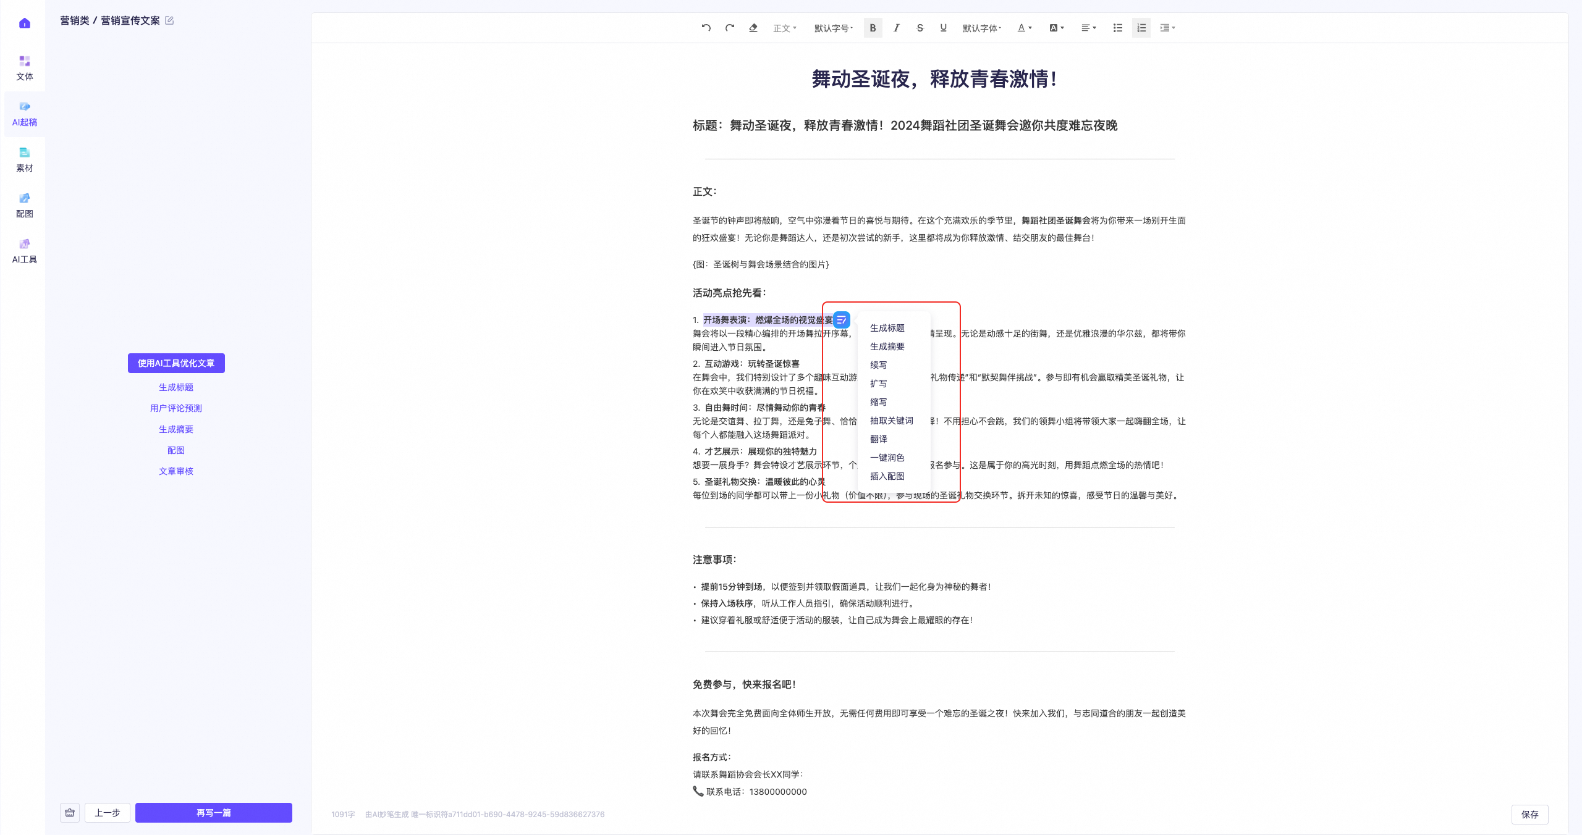
Task: Click the 营销类 breadcrumb text
Action: click(x=75, y=20)
